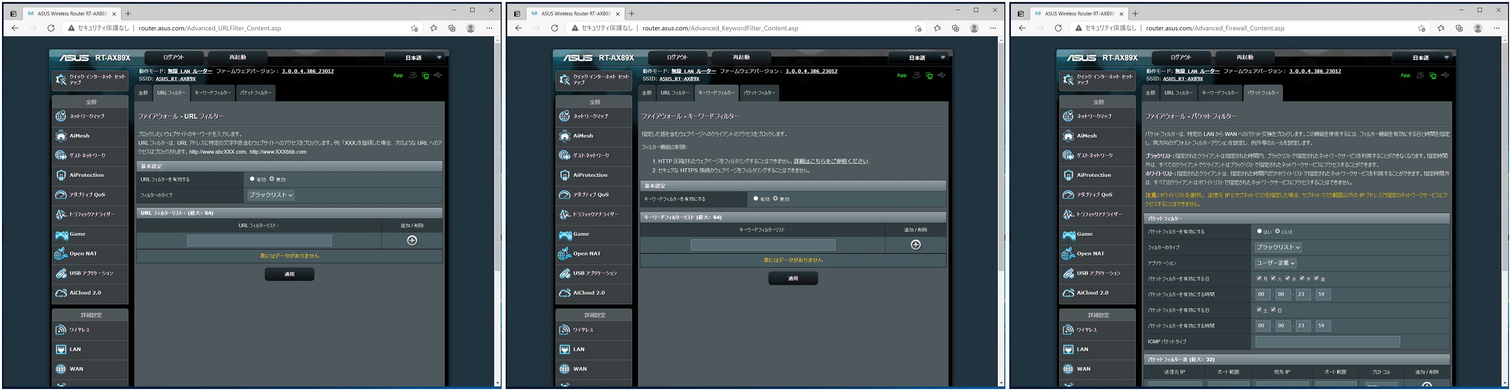The height and width of the screenshot is (391, 1511).
Task: Select 有効 radio for キーワードフィルター
Action: [756, 199]
